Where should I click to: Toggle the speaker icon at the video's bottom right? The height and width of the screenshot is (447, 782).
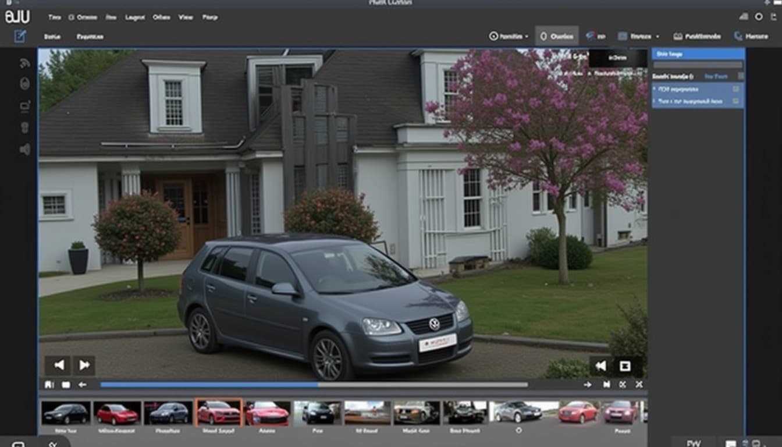(x=600, y=366)
